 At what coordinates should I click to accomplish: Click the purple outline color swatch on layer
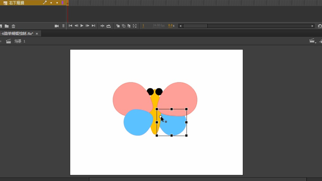[x=62, y=3]
